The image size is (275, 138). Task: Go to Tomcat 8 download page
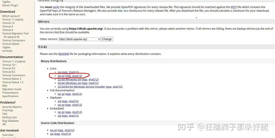(x=7, y=30)
